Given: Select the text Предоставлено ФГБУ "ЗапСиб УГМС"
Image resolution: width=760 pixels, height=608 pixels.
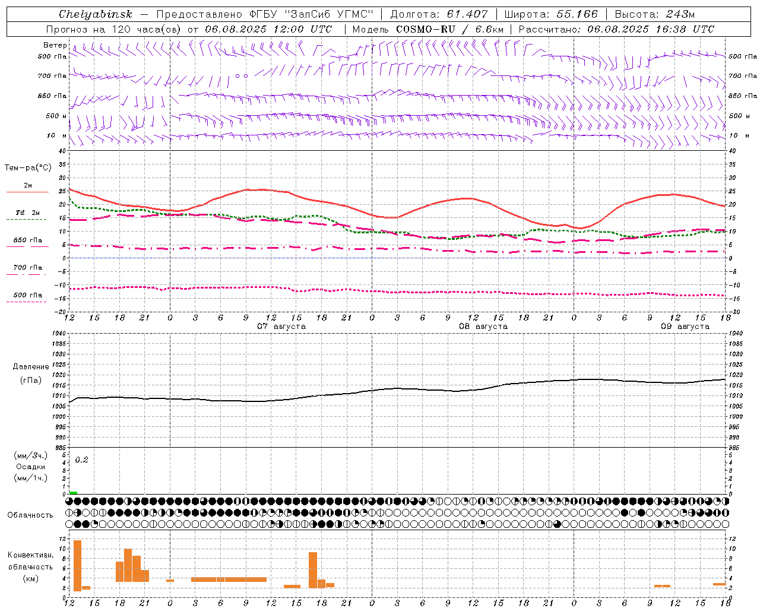Looking at the screenshot, I should pyautogui.click(x=265, y=14).
